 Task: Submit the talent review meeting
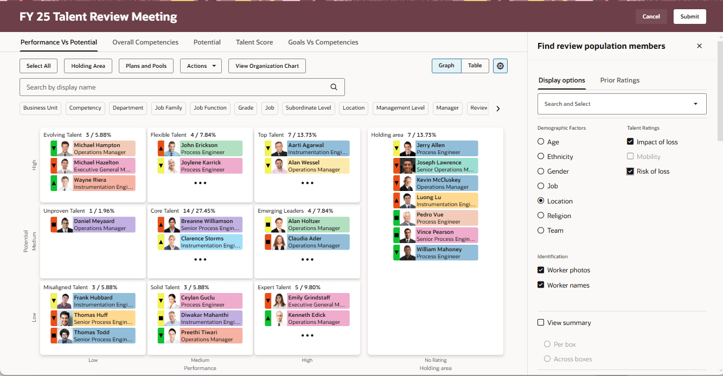coord(689,16)
